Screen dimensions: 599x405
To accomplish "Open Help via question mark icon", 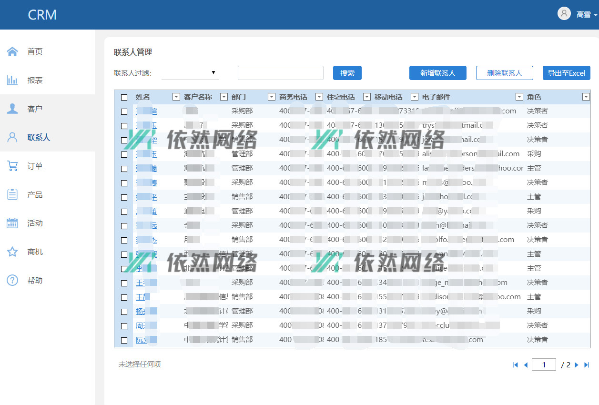I will (x=12, y=280).
